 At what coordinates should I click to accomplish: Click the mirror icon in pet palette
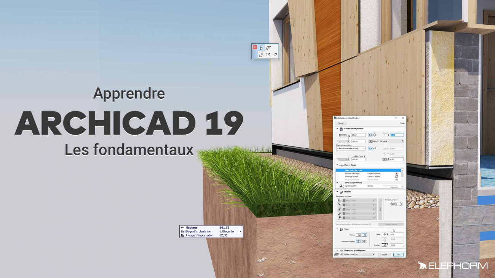pyautogui.click(x=268, y=55)
